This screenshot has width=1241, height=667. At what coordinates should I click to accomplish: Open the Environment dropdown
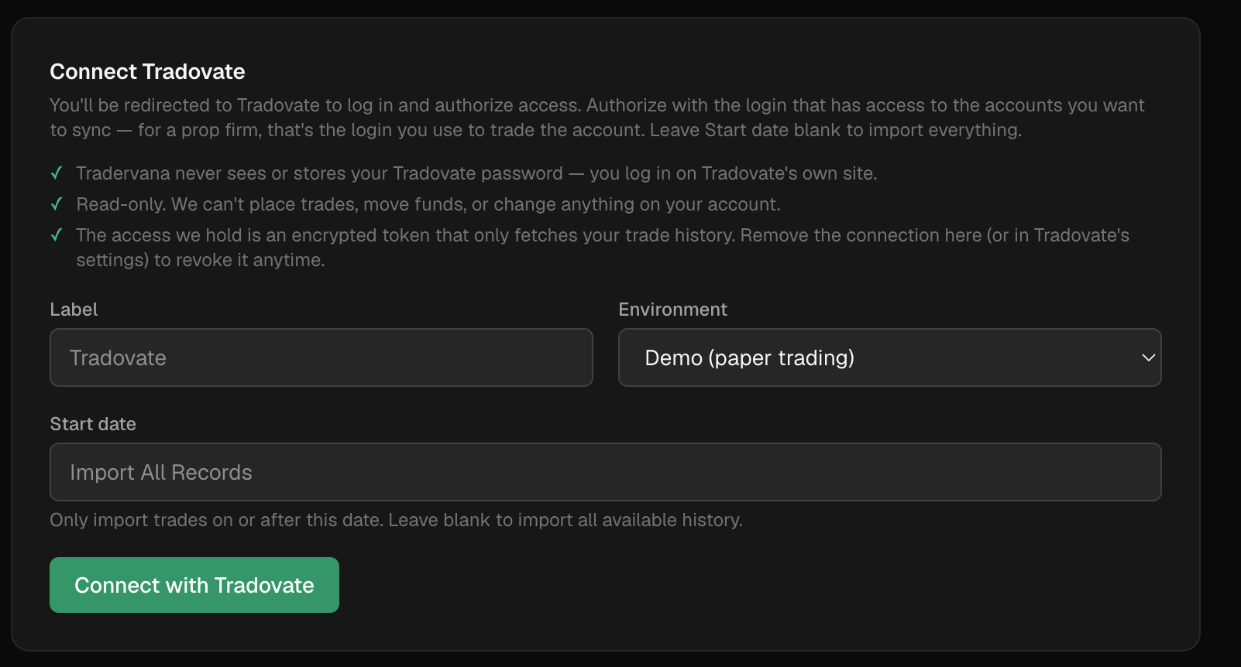click(x=889, y=357)
